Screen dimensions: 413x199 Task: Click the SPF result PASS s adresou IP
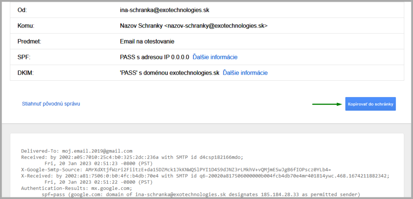pos(154,57)
